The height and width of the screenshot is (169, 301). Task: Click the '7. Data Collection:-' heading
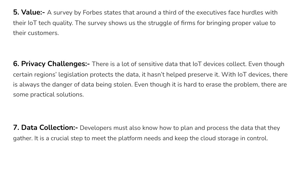[46, 128]
